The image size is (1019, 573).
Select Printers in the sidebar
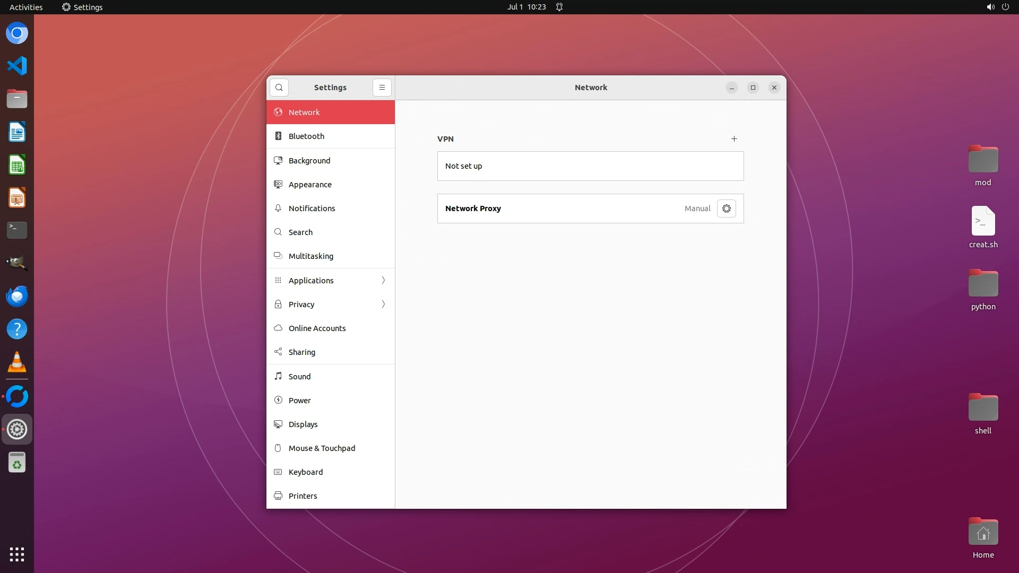tap(303, 496)
